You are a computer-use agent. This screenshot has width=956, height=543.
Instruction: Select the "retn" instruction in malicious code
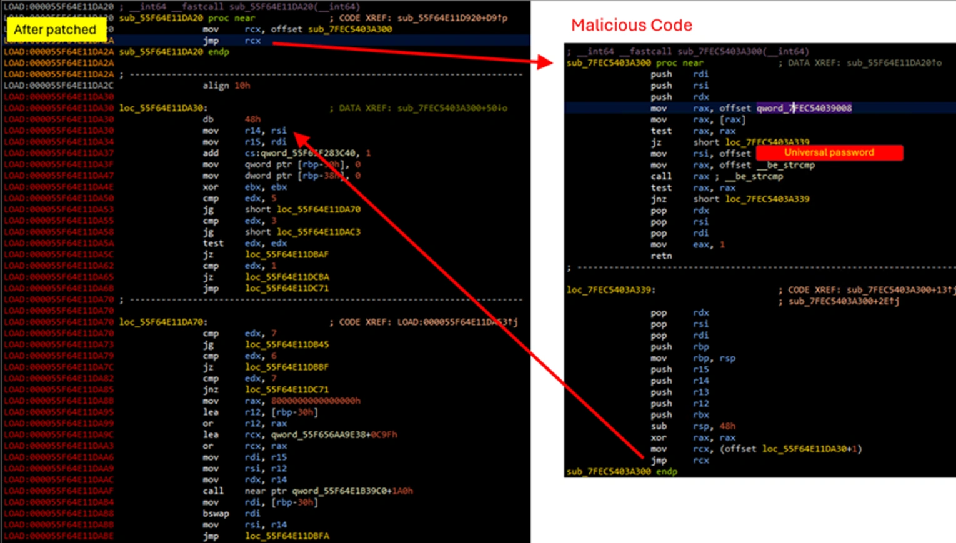tap(661, 256)
